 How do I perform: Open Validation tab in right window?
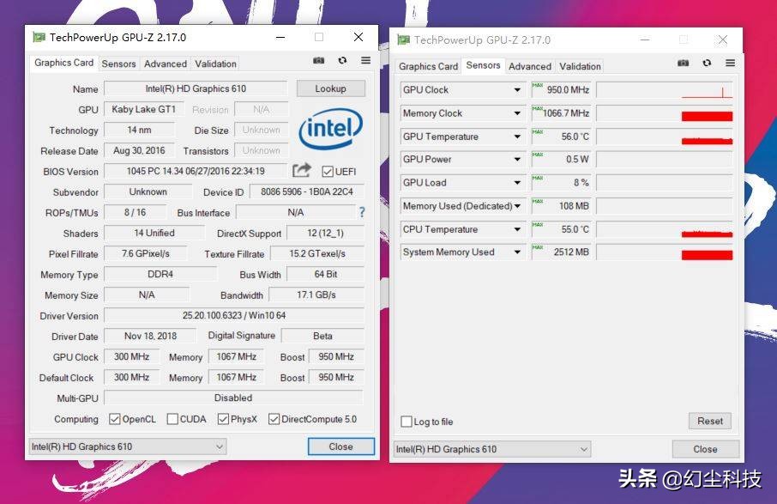(x=581, y=66)
